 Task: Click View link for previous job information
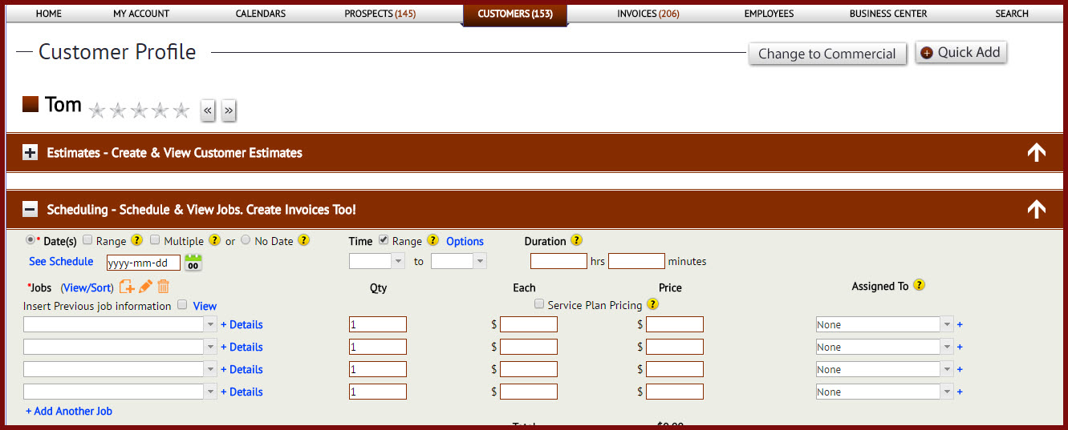click(205, 306)
